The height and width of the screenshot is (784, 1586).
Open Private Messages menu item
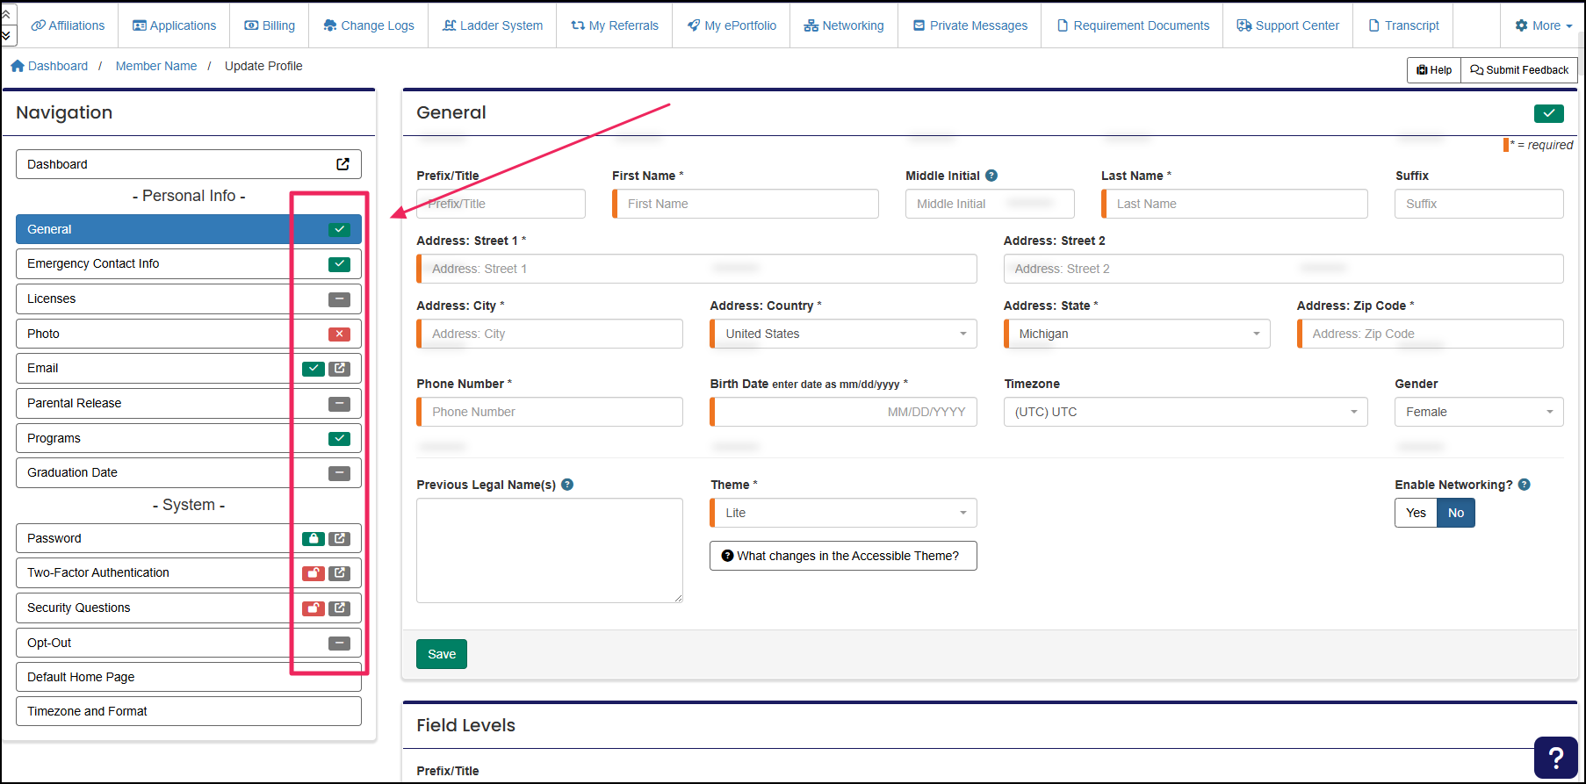point(970,25)
